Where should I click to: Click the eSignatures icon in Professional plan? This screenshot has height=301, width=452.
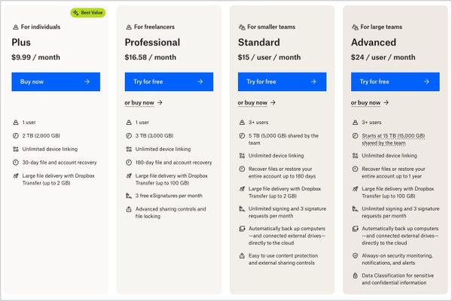point(129,196)
